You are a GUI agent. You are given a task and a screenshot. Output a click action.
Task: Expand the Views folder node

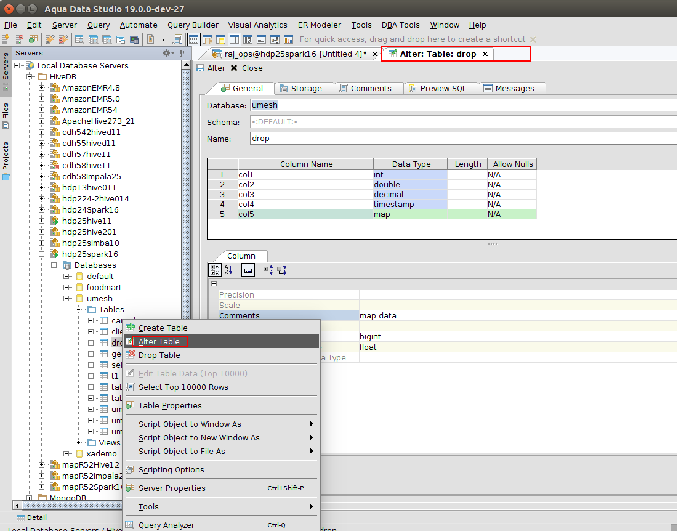click(78, 443)
